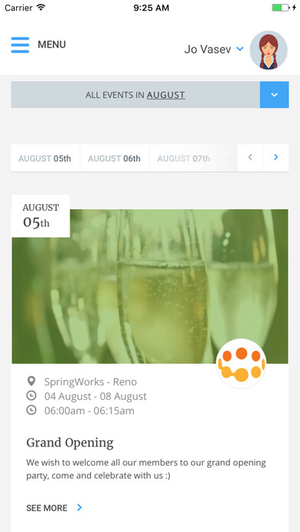Switch to the AUGUST 07th tab
Viewport: 300px width, 532px height.
[184, 158]
